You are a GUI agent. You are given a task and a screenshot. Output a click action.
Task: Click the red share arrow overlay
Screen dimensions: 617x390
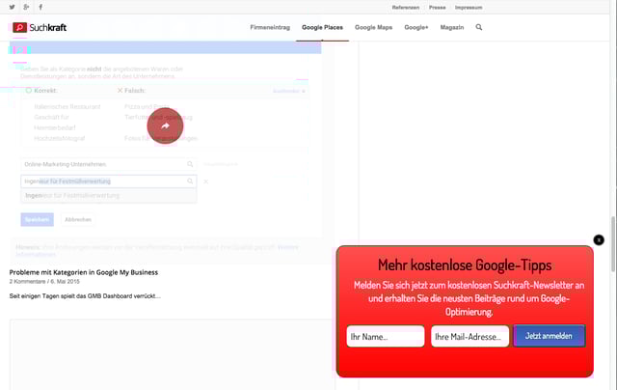pos(165,126)
